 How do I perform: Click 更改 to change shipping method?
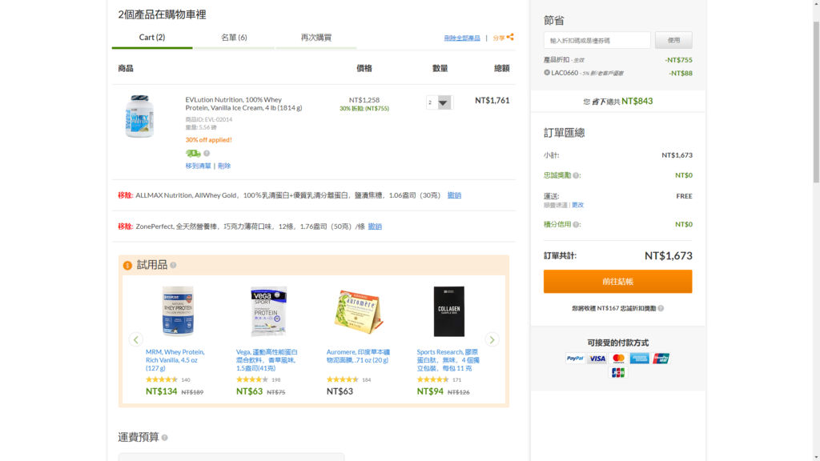pyautogui.click(x=578, y=205)
